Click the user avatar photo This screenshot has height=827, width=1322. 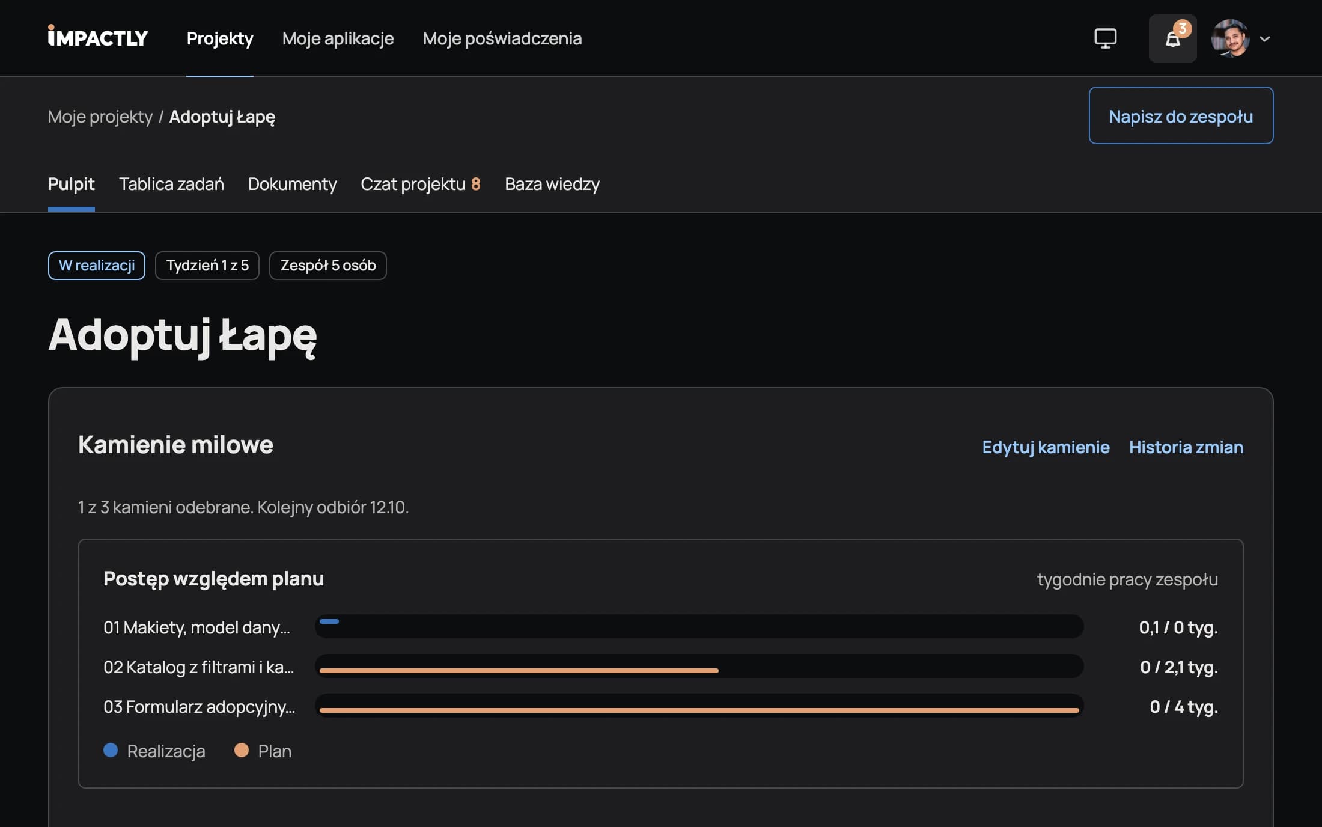(x=1230, y=38)
